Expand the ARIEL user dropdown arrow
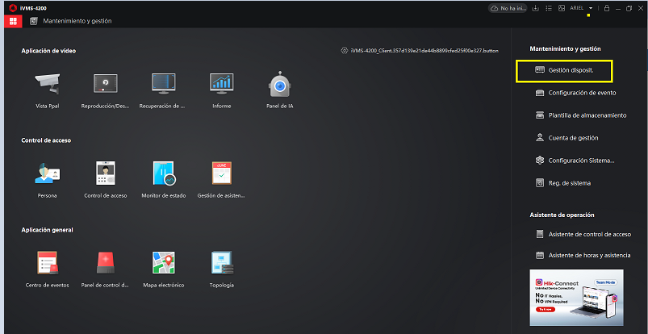 (x=591, y=8)
